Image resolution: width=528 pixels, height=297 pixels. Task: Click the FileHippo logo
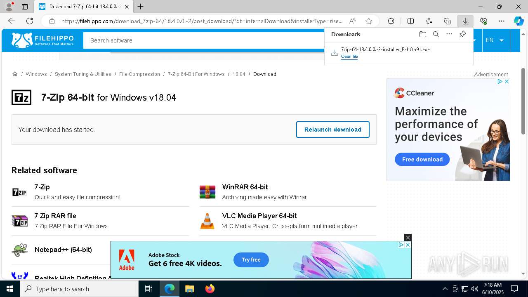(42, 40)
